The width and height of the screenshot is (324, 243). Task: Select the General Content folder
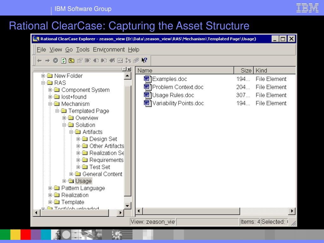pyautogui.click(x=102, y=174)
